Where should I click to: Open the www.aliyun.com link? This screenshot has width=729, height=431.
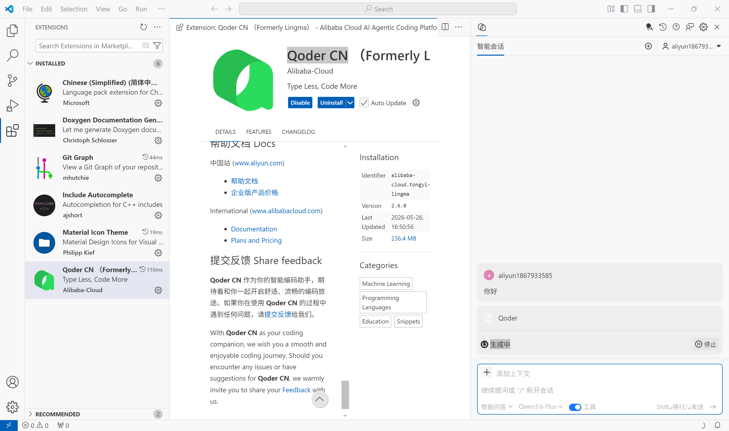click(259, 163)
